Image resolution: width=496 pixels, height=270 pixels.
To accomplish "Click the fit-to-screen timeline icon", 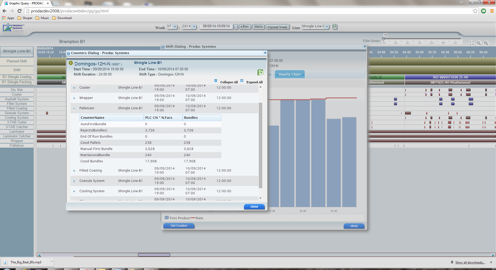I will (x=472, y=43).
